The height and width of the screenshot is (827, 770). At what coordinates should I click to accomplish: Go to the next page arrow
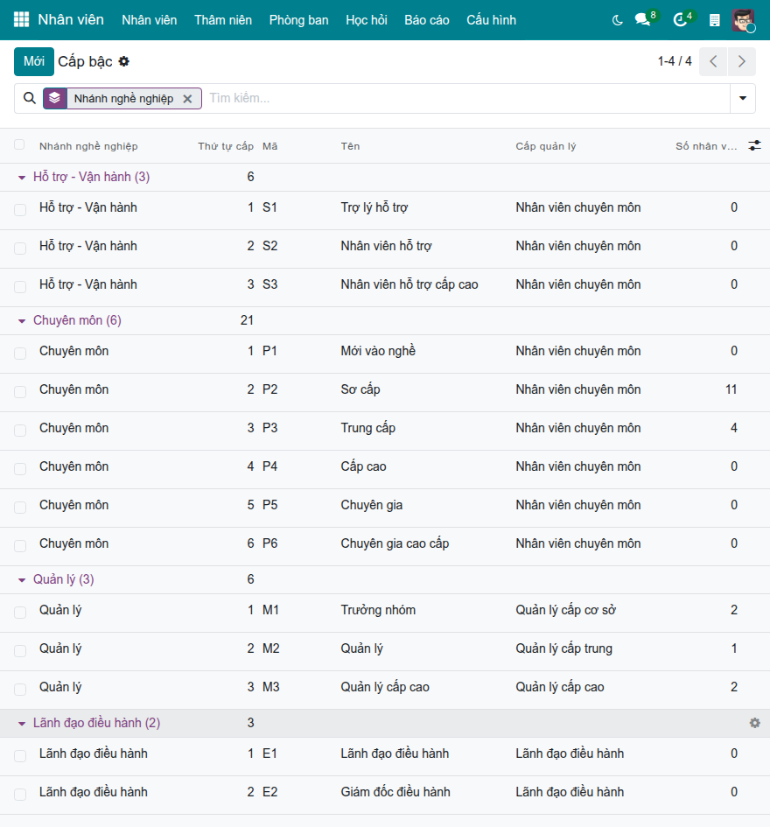pyautogui.click(x=741, y=62)
